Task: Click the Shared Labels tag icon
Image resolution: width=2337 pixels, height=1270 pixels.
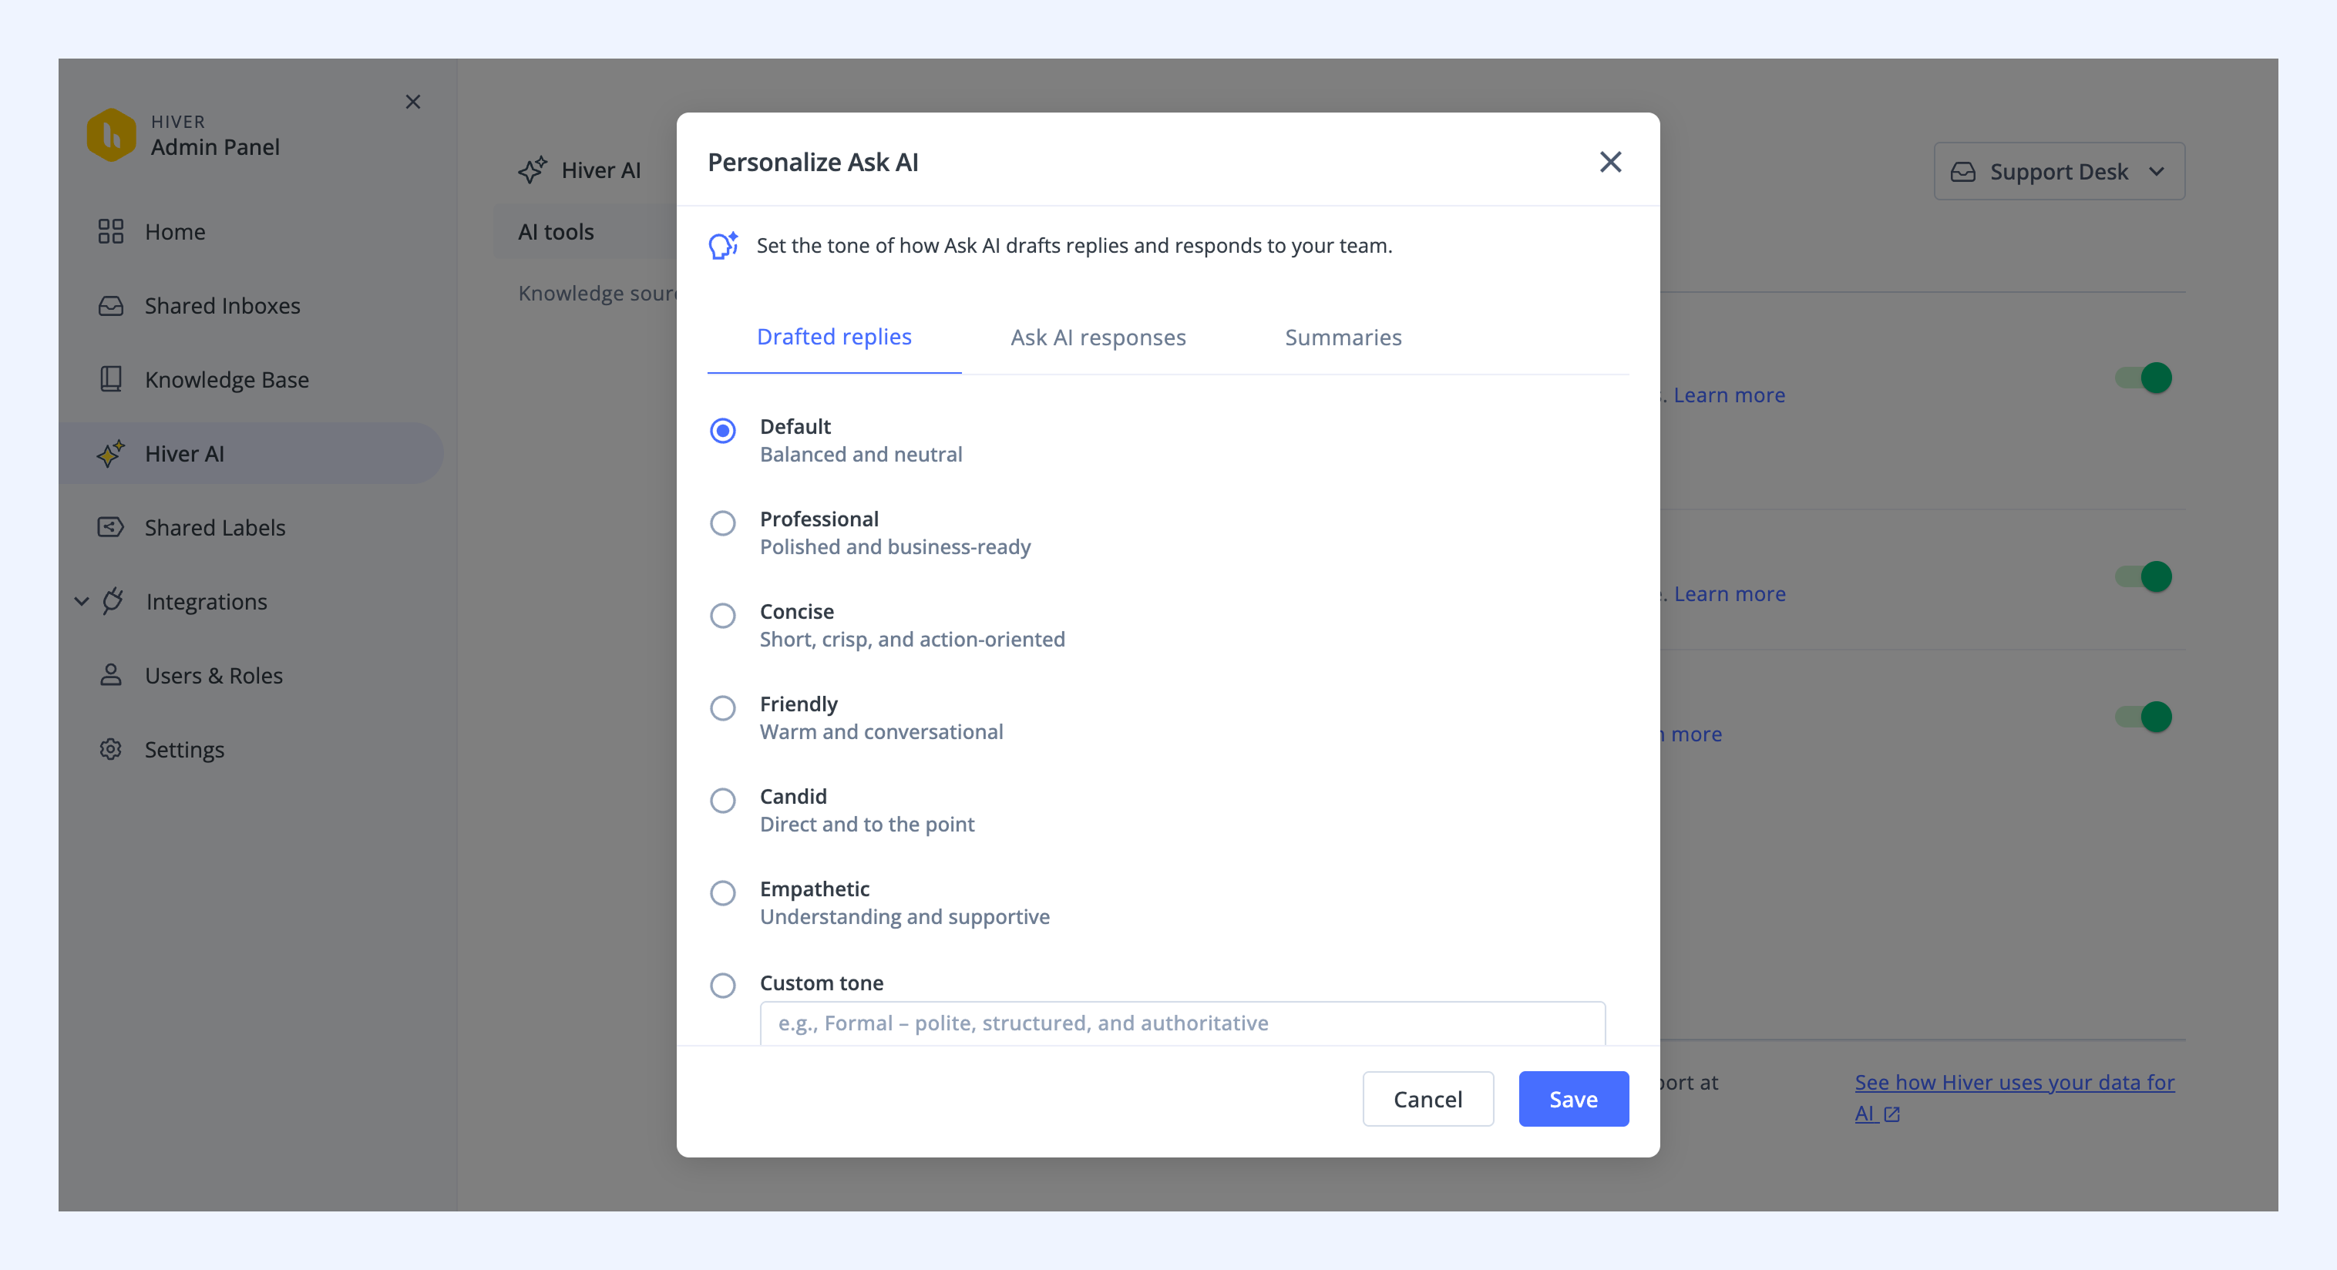Action: click(111, 527)
